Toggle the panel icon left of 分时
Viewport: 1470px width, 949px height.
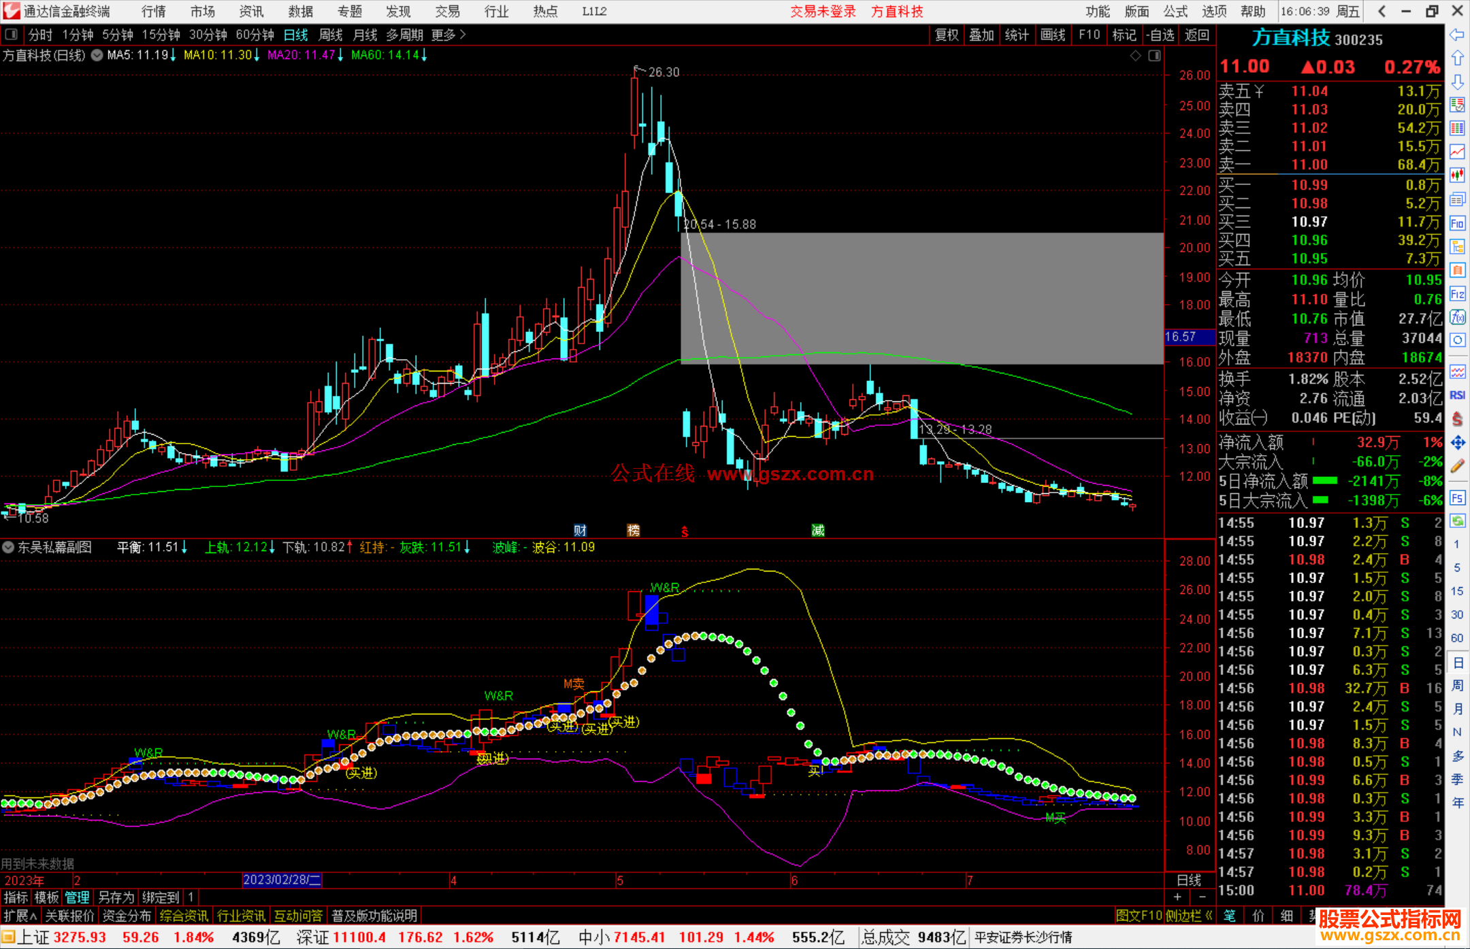tap(12, 35)
